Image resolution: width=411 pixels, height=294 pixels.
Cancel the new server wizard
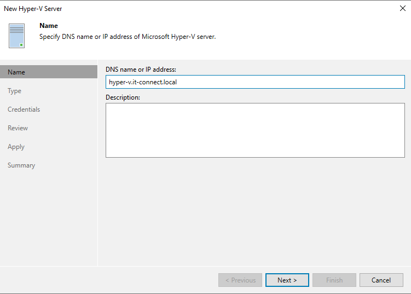(x=381, y=280)
